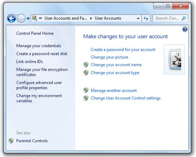Go to Control Panel Home
This screenshot has height=157, width=196.
[35, 33]
